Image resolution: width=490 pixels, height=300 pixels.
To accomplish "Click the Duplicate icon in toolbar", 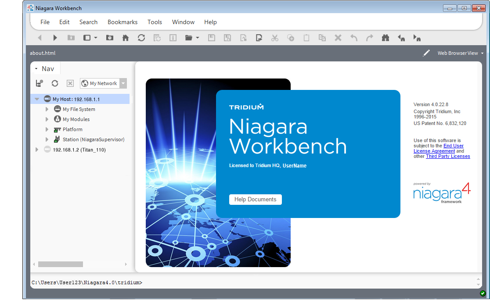I will point(322,38).
